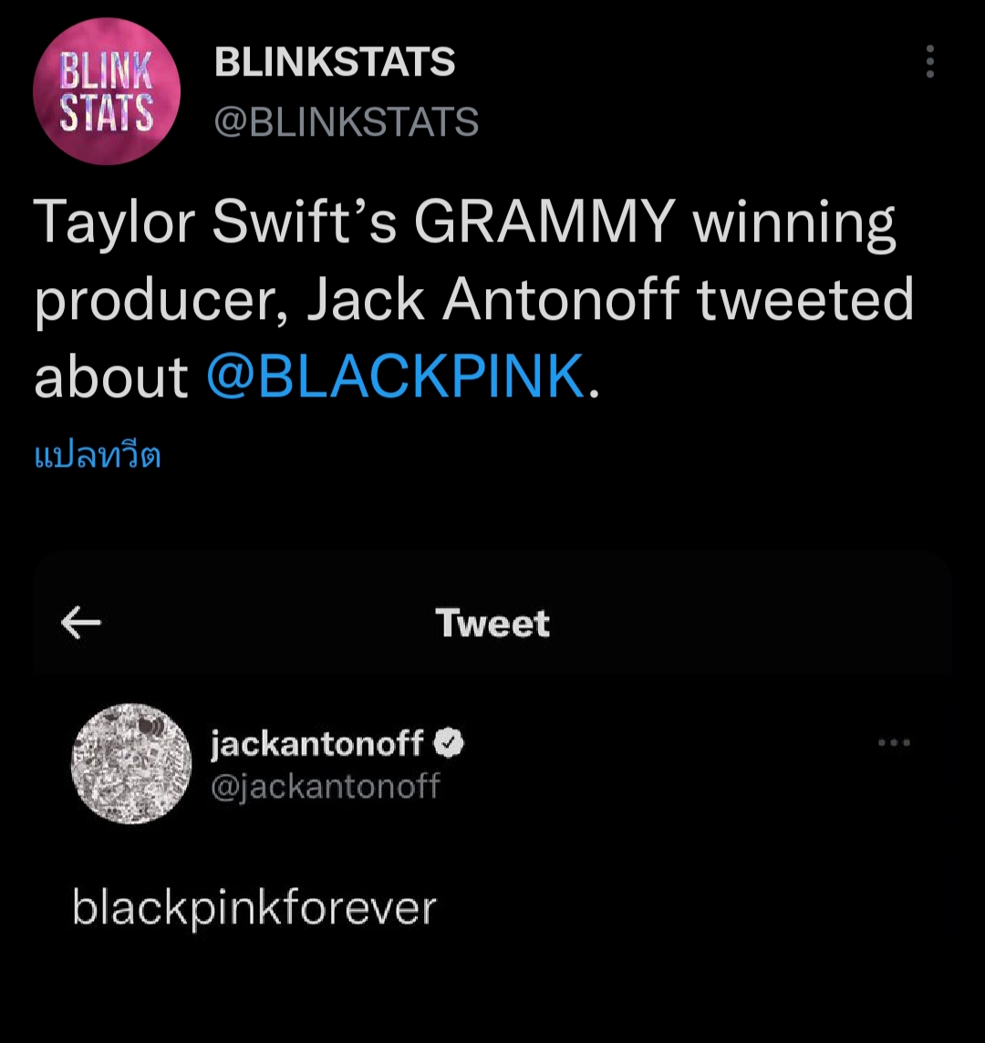Viewport: 985px width, 1043px height.
Task: Select the BLINKSTATS display name
Action: (x=334, y=62)
